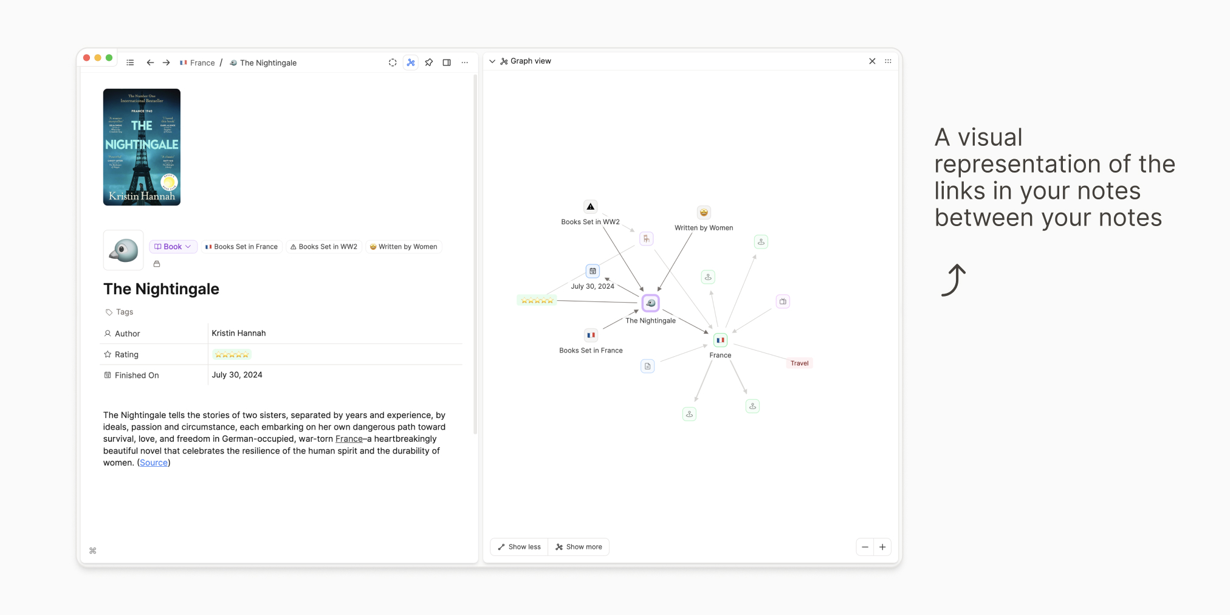Go forward with the right arrow

166,63
